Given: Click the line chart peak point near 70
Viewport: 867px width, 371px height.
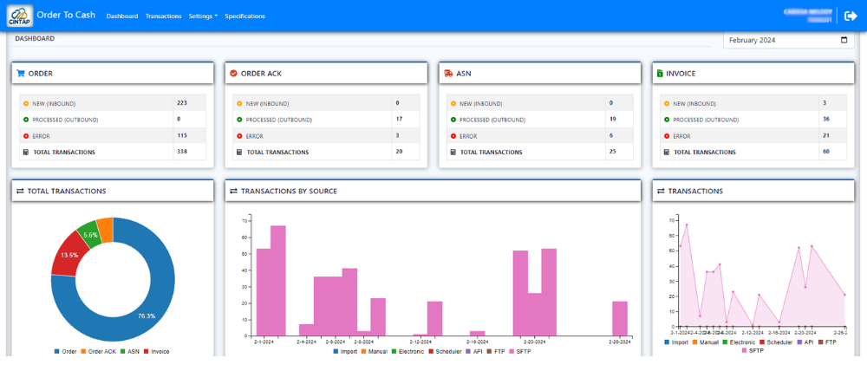Looking at the screenshot, I should [x=687, y=225].
